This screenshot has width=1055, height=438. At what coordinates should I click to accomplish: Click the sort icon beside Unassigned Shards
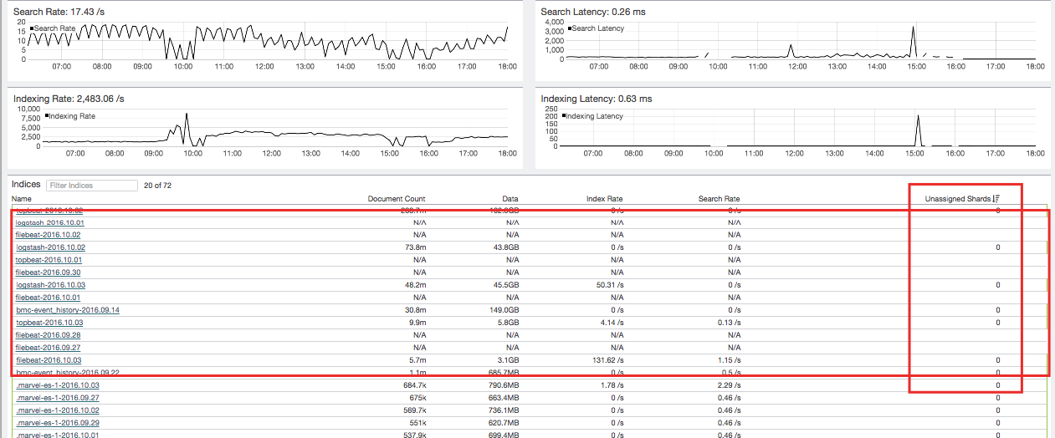click(x=996, y=199)
